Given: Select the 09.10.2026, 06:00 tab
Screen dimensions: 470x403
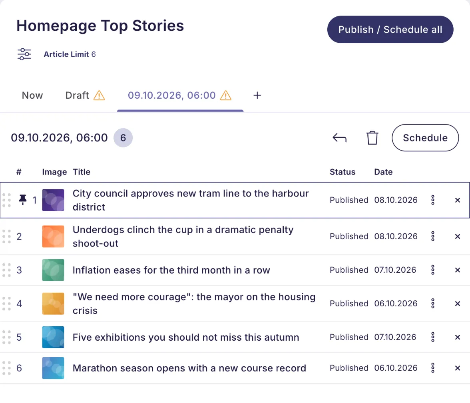Looking at the screenshot, I should (x=180, y=95).
